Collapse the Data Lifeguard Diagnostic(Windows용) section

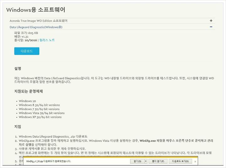pyautogui.click(x=112, y=27)
